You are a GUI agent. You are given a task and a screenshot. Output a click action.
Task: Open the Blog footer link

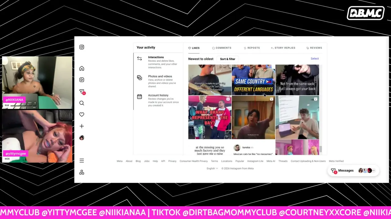click(138, 161)
